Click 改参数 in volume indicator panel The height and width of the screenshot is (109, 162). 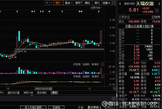coord(77,64)
